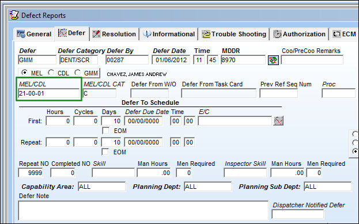Image resolution: width=359 pixels, height=224 pixels.
Task: Switch to the ECM tab
Action: coord(344,34)
